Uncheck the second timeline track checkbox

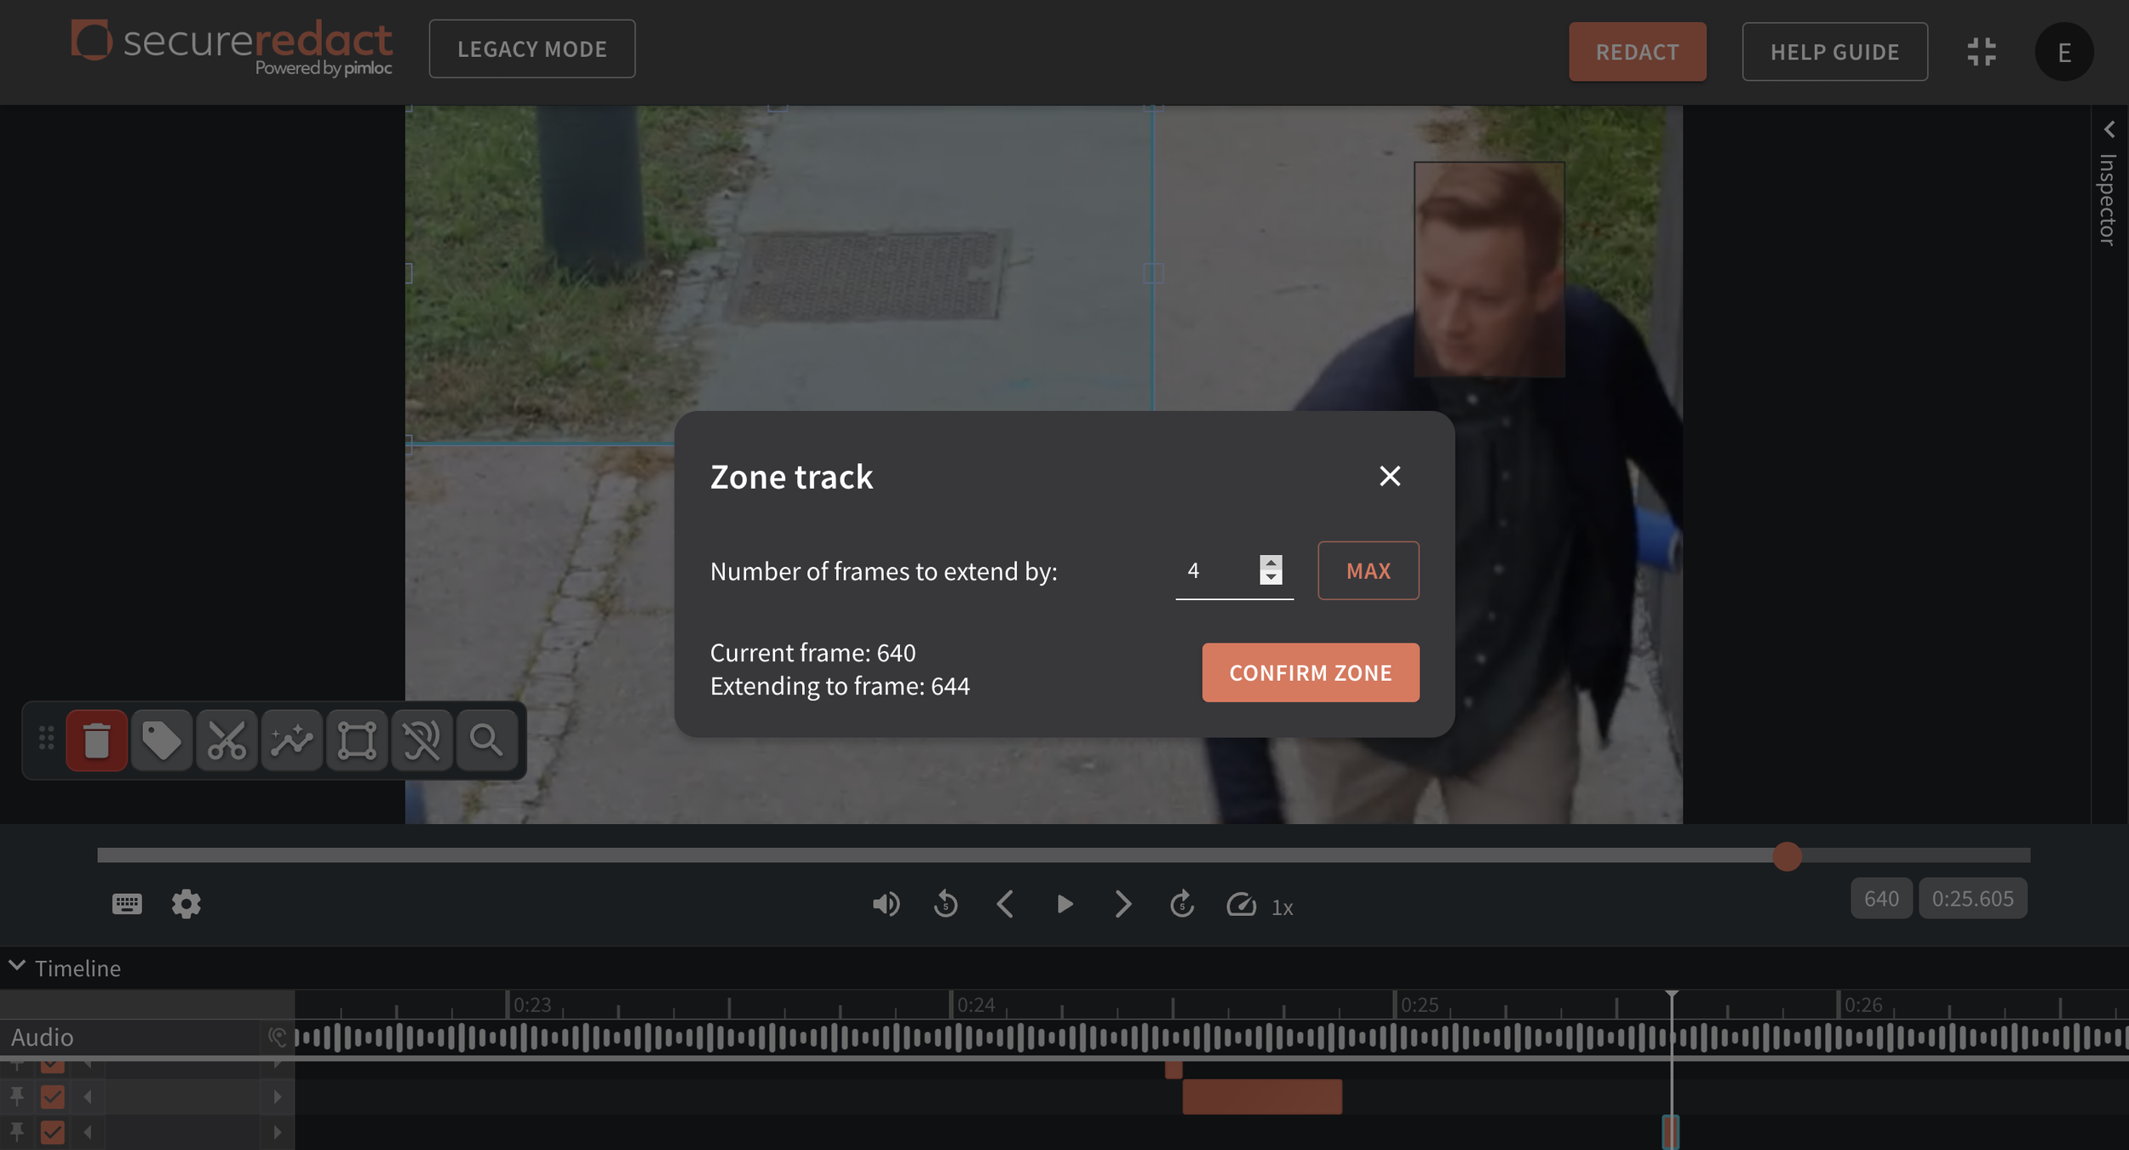(51, 1096)
